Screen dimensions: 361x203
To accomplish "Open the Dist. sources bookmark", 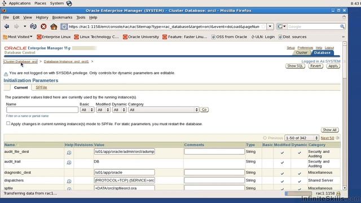I will coord(292,37).
